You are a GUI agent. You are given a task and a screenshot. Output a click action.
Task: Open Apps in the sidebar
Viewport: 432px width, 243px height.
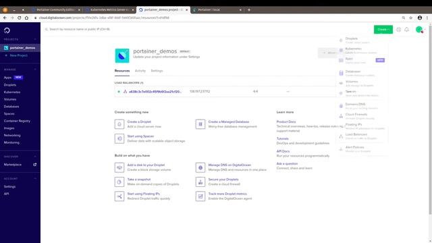pos(7,78)
